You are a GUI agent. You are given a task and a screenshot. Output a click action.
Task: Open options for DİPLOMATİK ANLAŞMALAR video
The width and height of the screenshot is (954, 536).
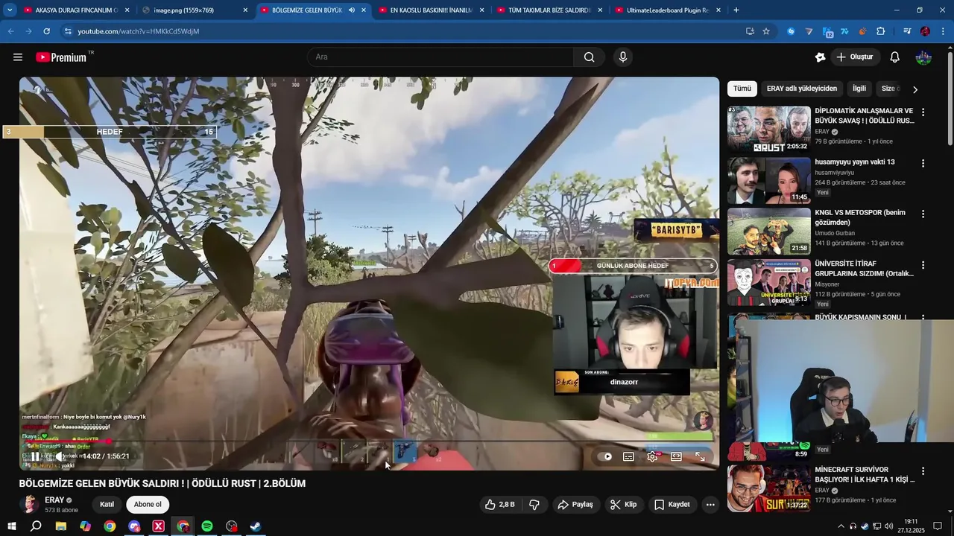pos(923,112)
